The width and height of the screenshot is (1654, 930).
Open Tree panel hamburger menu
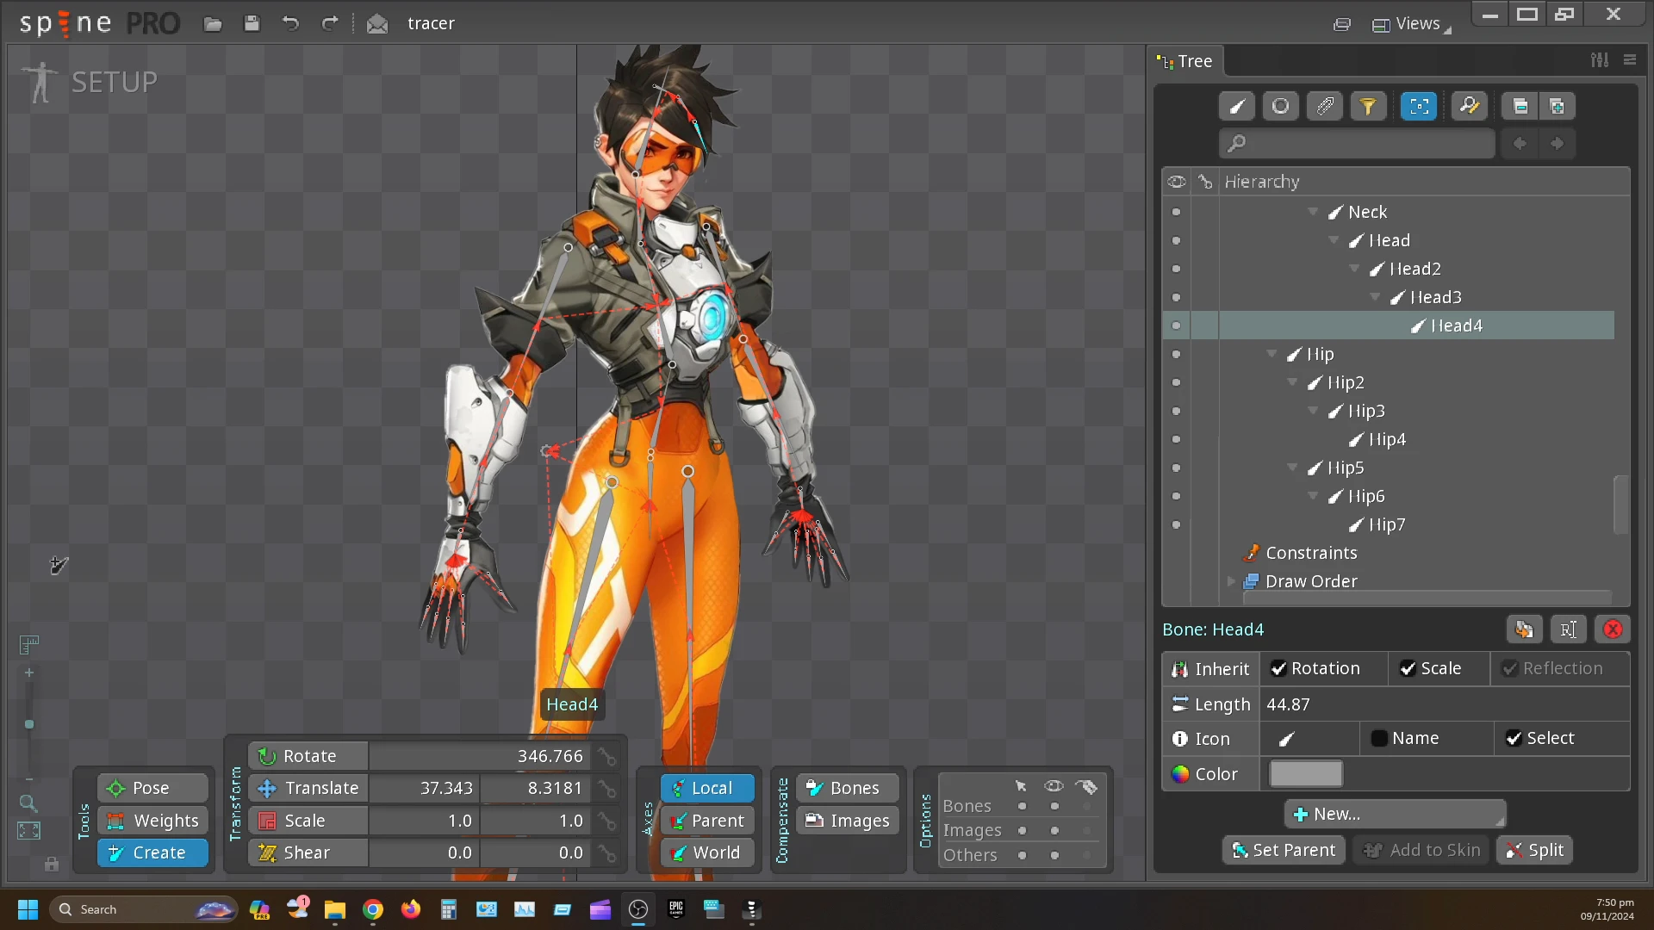coord(1630,60)
